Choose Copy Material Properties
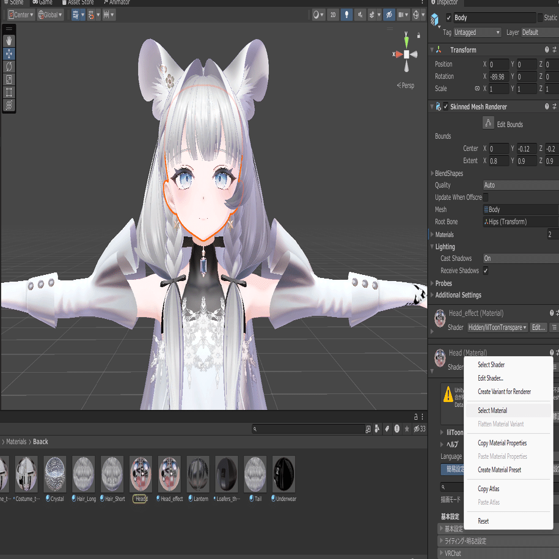 tap(502, 443)
